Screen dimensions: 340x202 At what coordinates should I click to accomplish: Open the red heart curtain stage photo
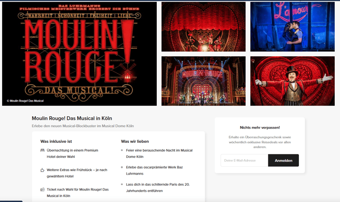pos(203,27)
